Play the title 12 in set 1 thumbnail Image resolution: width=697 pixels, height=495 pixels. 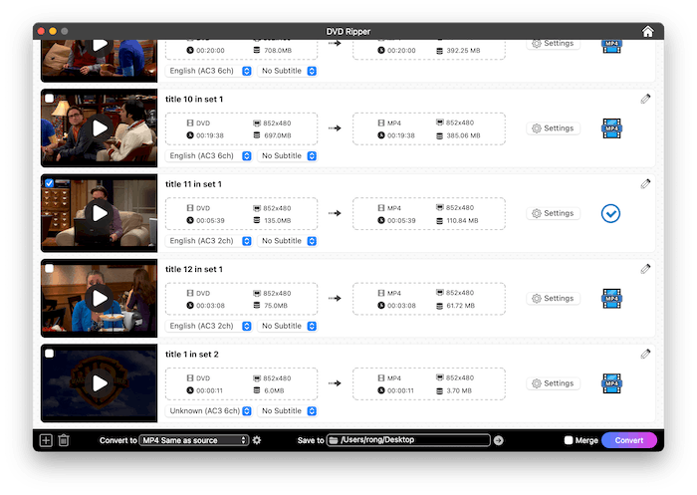pos(100,298)
